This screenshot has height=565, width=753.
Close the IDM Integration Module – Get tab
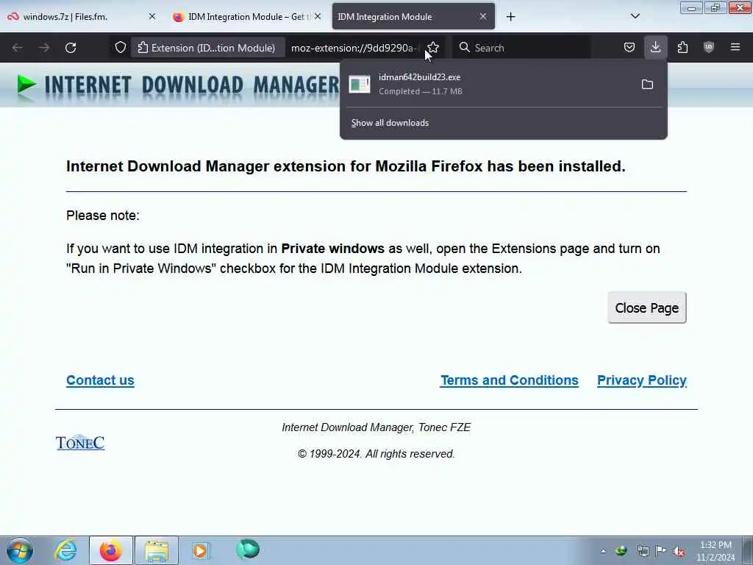318,16
